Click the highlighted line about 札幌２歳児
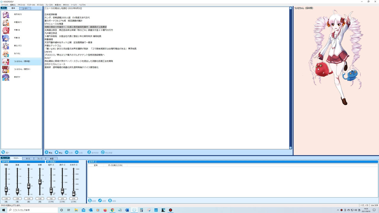 76,27
